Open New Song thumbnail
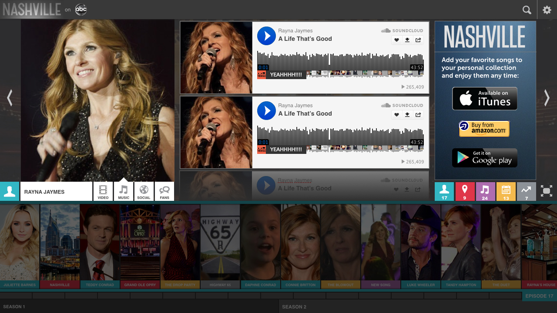Screen dimensions: 557x313 tap(381, 246)
